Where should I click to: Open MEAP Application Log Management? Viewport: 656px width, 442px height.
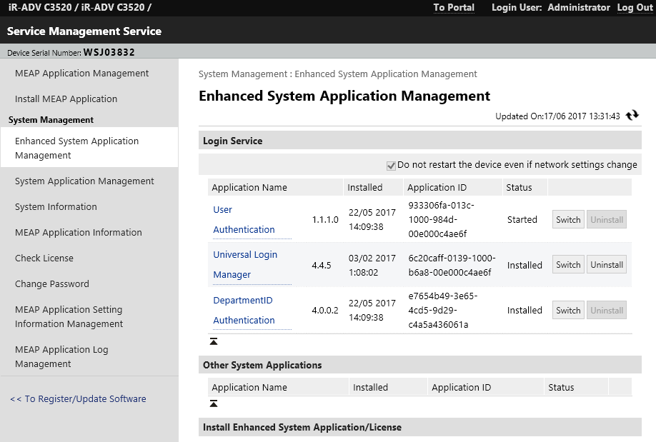[x=61, y=356]
